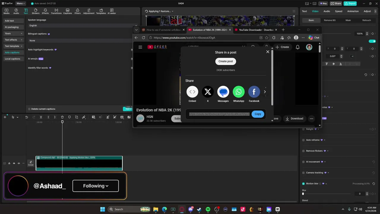This screenshot has height=214, width=380.
Task: Open Spotify from the taskbar
Action: click(x=208, y=209)
